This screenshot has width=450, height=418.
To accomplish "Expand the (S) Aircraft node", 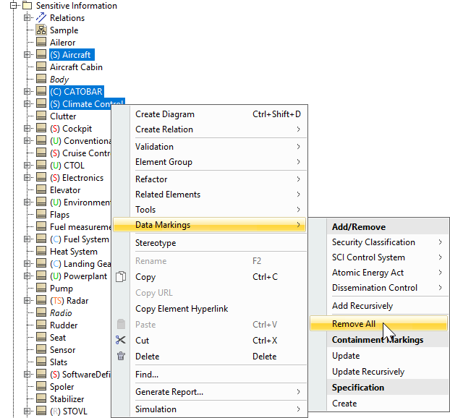I will (x=27, y=54).
